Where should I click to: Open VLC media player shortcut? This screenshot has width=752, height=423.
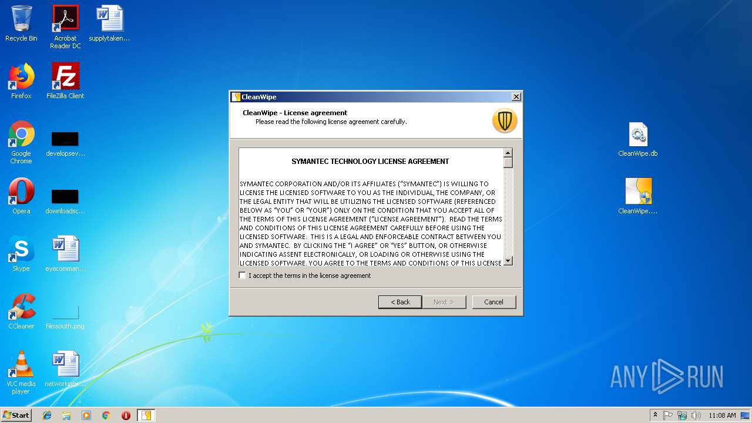(21, 372)
